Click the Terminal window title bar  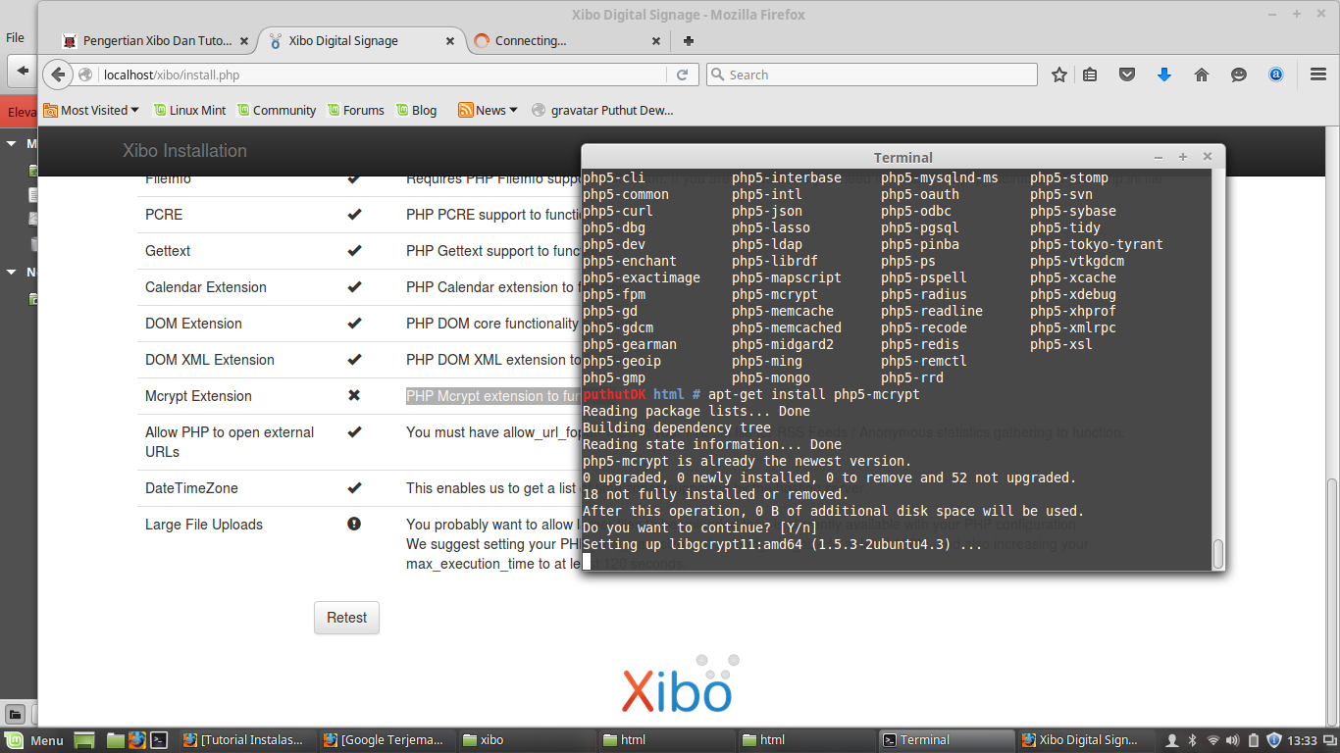click(x=902, y=157)
